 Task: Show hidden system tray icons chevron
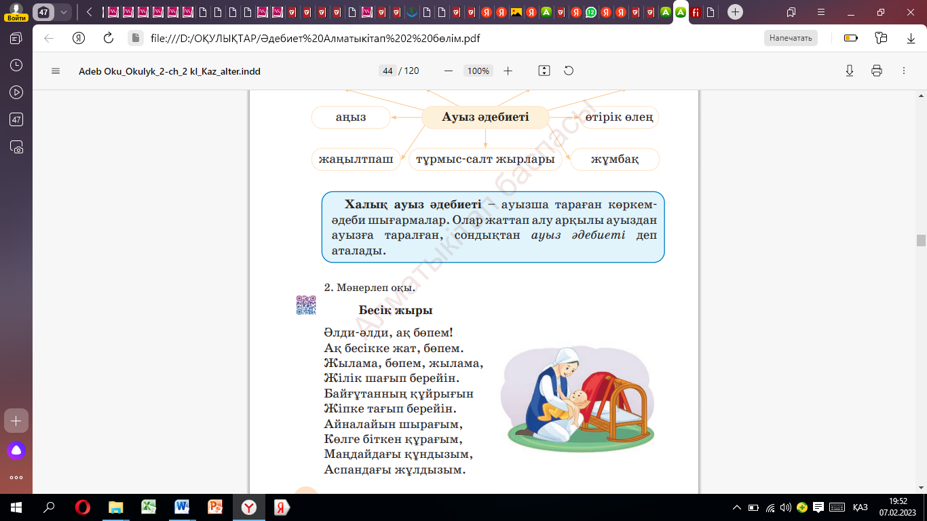(737, 507)
